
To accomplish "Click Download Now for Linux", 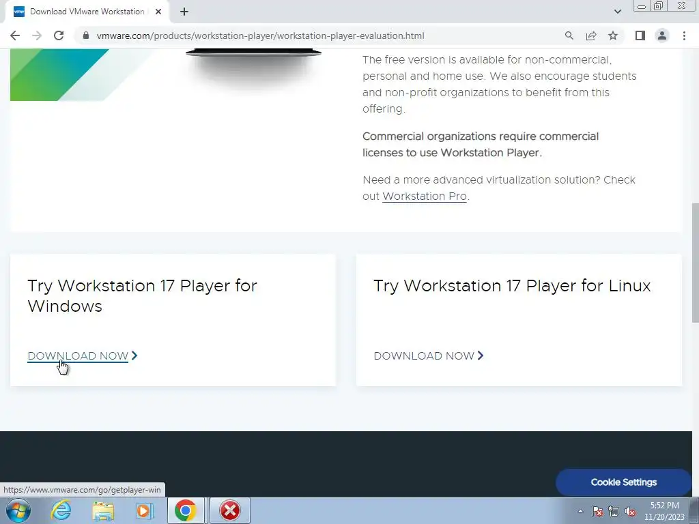I will tap(424, 356).
